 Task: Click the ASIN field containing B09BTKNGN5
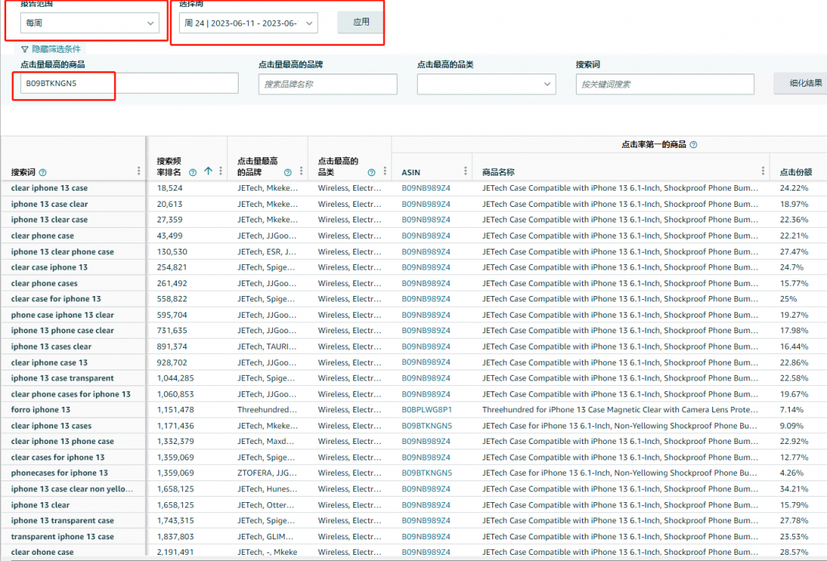coord(129,84)
